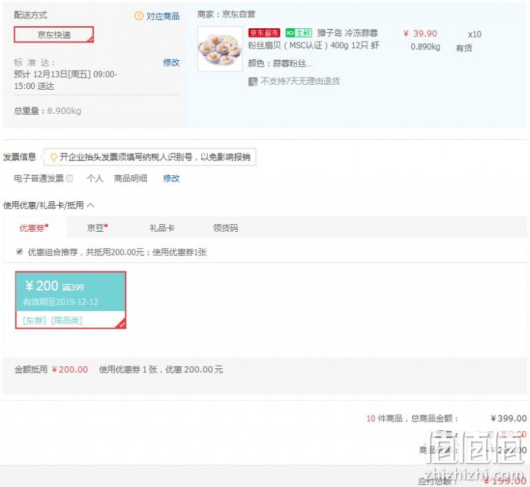Click the 不支持7天无理由退货 notice icon
Viewport: 530px width, 487px height.
click(252, 81)
